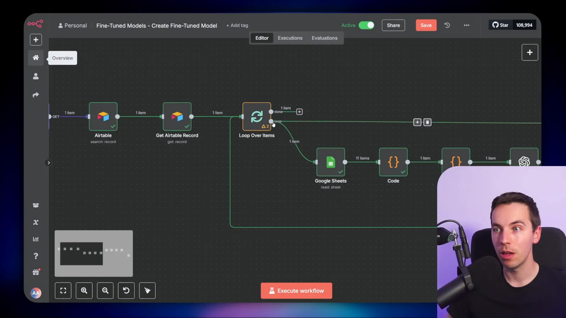Toggle the Active workflow switch
The height and width of the screenshot is (318, 566).
coord(366,25)
